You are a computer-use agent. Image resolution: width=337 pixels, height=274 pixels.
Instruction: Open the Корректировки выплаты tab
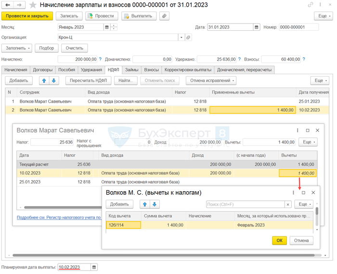[x=188, y=70]
